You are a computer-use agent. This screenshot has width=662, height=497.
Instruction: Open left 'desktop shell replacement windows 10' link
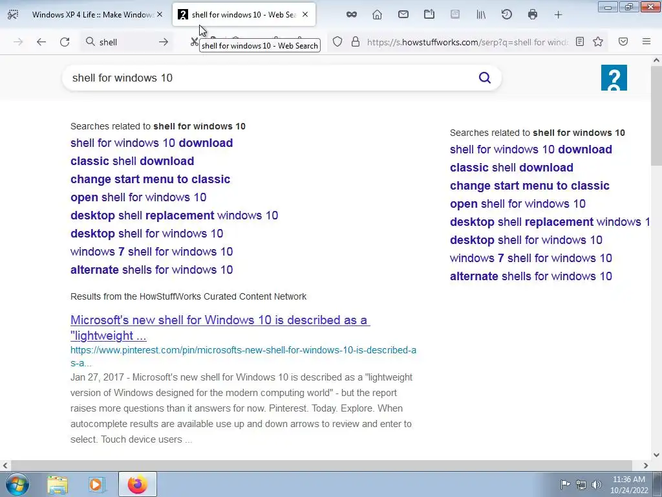click(x=175, y=215)
